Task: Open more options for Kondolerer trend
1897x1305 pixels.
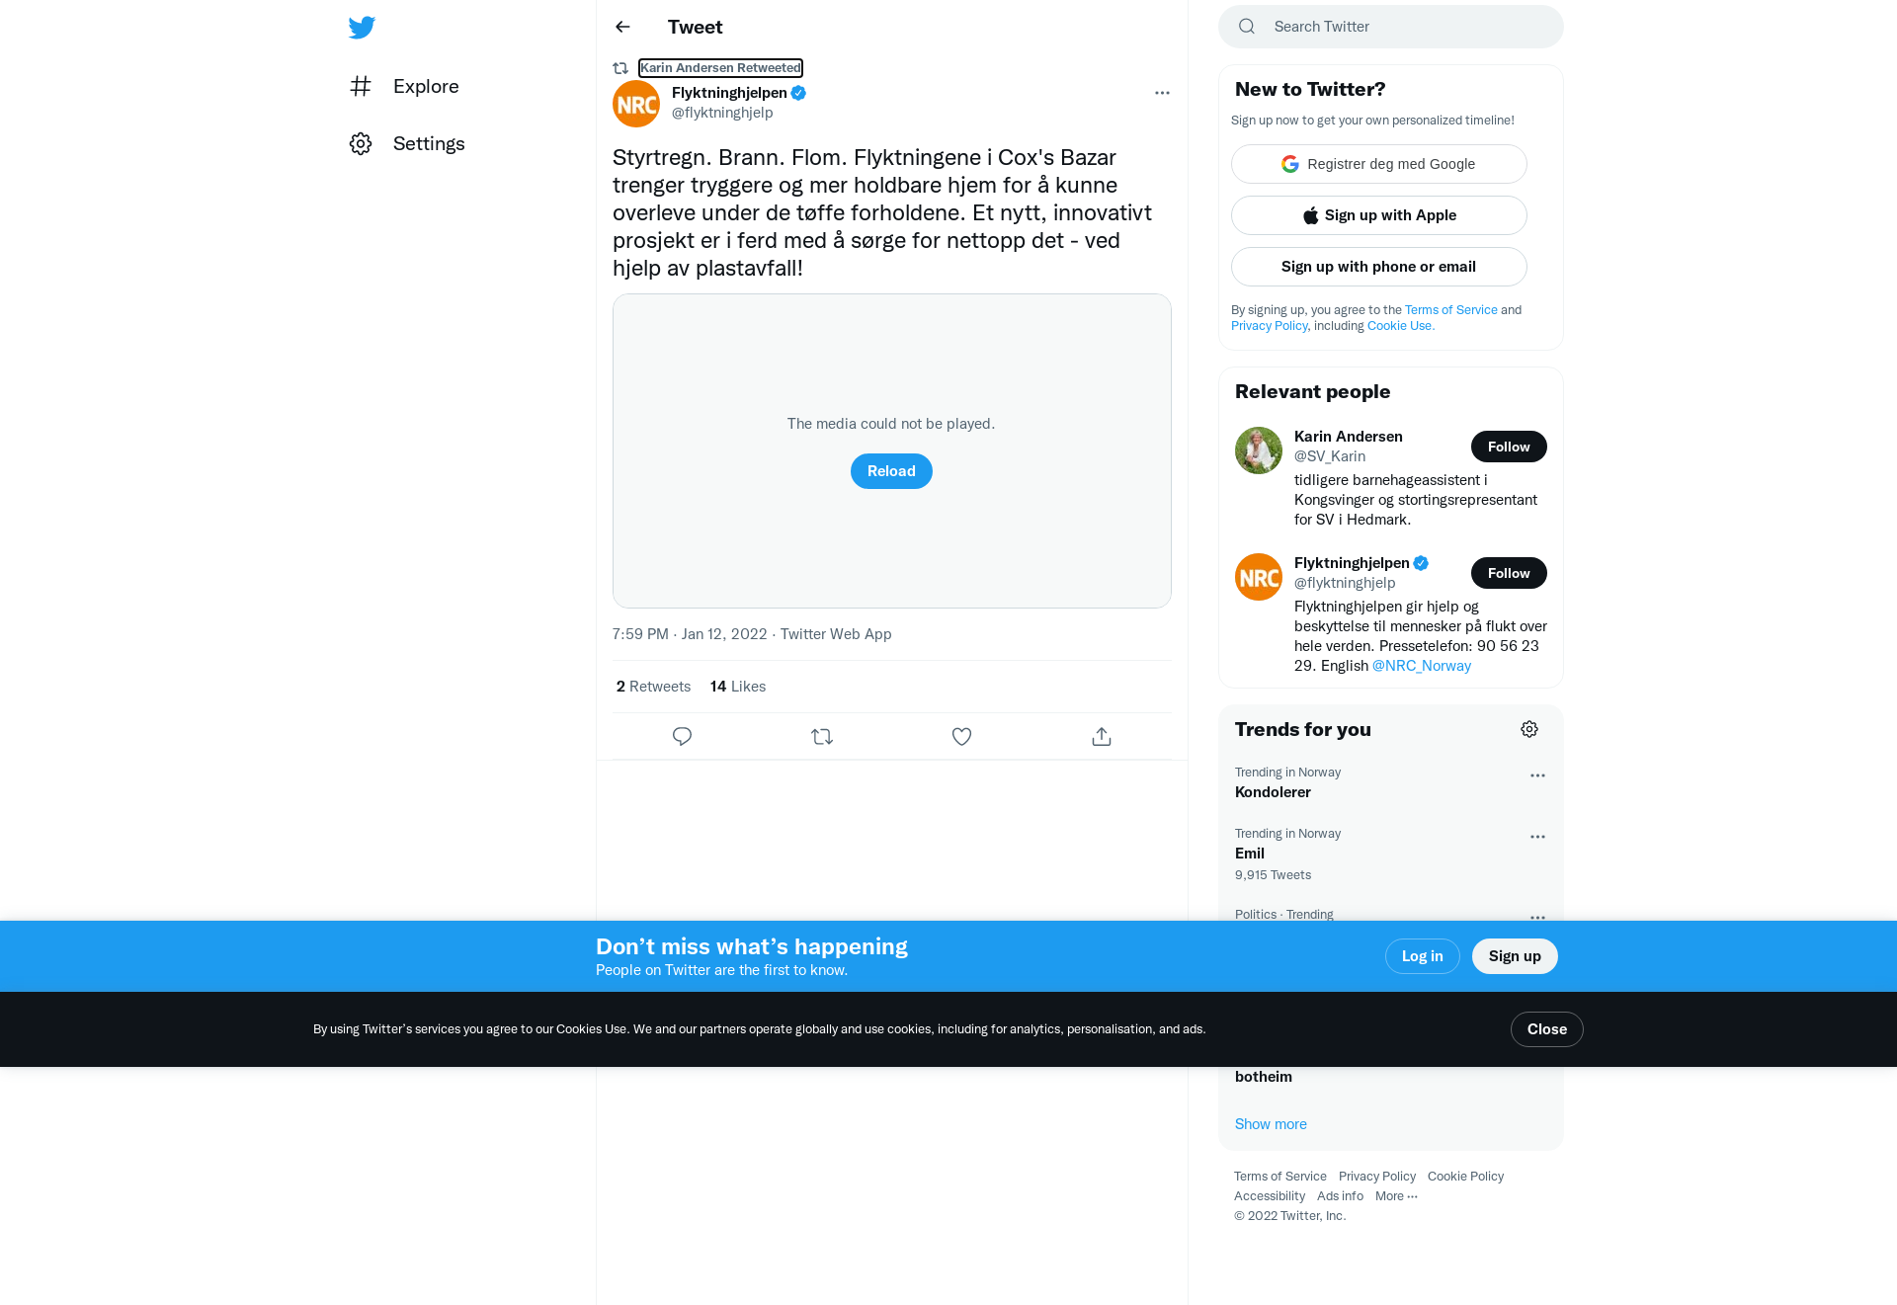Action: pos(1537,775)
